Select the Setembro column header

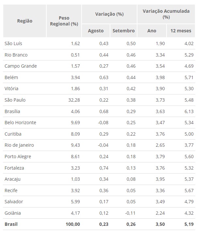click(x=123, y=31)
